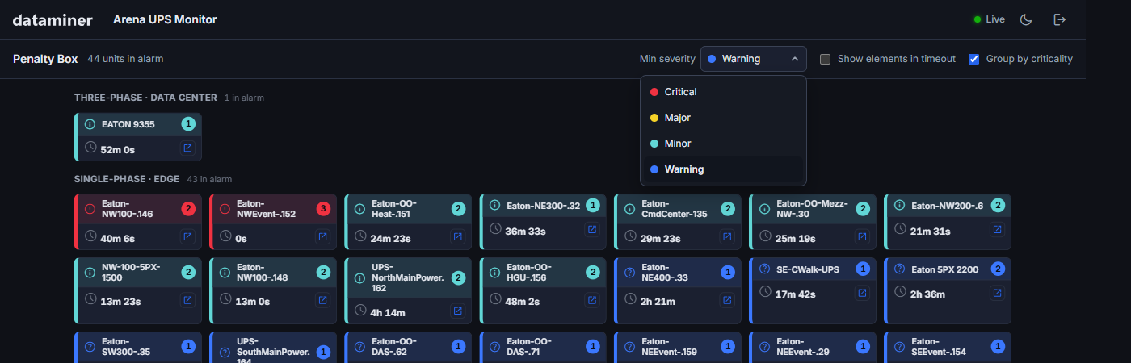Screen dimensions: 1131x363
Task: Click alarm count badge 1 on EATON 9355
Action: pos(188,124)
